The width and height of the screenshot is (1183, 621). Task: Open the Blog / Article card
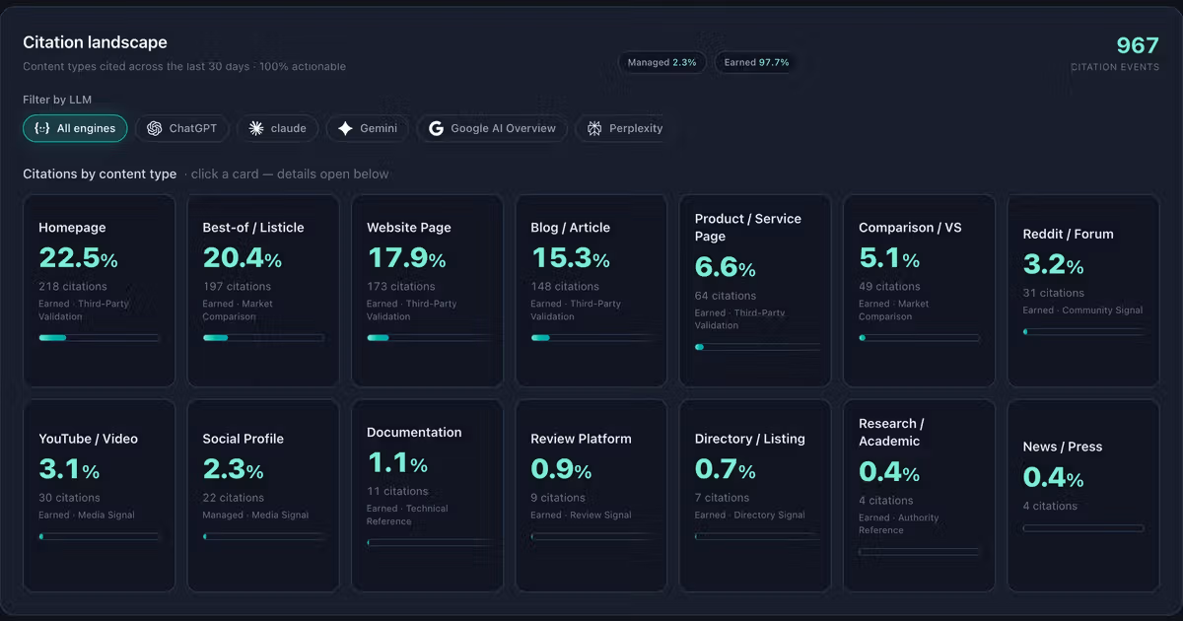[x=591, y=291]
